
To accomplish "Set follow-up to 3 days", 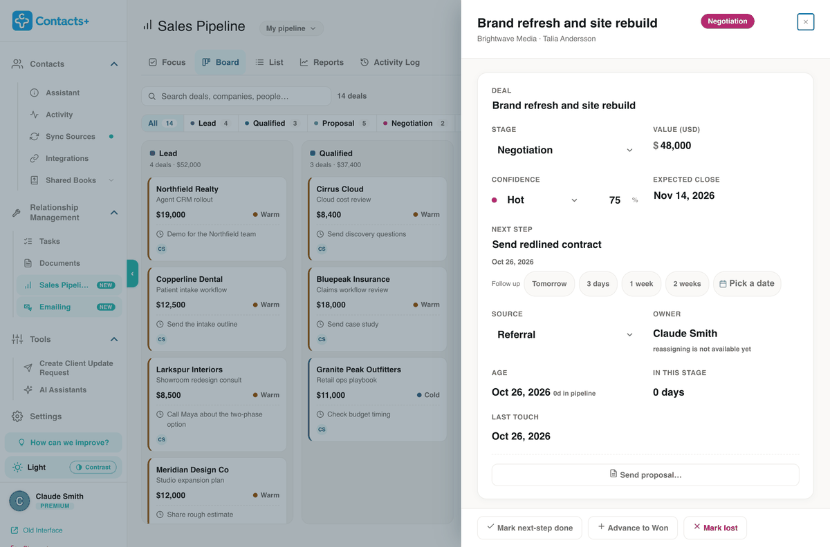I will click(x=598, y=283).
